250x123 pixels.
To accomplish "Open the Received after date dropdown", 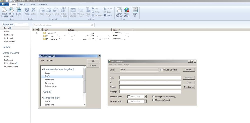I will pyautogui.click(x=145, y=101).
